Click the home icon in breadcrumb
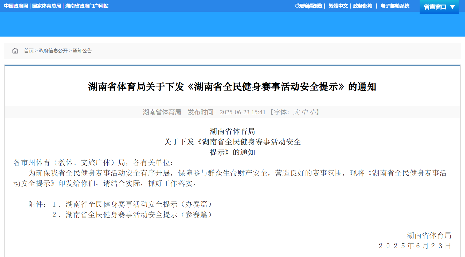The image size is (465, 257). [x=15, y=51]
